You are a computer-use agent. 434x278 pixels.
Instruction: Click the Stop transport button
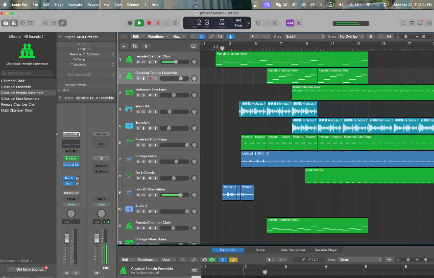[130, 23]
